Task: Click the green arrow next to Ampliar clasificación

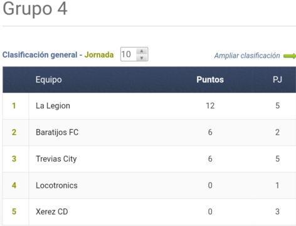Action: coord(290,56)
